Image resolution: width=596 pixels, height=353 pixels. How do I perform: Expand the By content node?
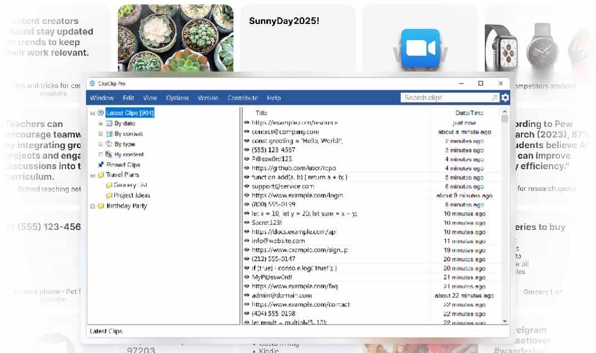[100, 154]
